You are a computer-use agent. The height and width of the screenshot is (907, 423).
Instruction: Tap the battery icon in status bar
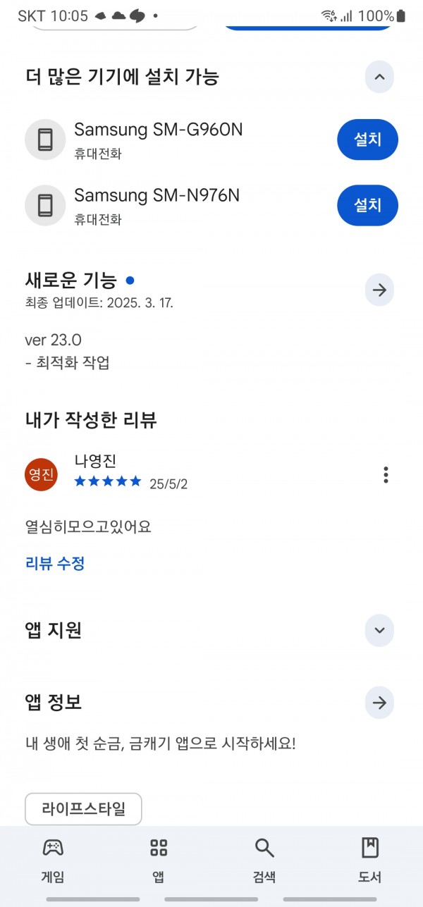pyautogui.click(x=401, y=16)
